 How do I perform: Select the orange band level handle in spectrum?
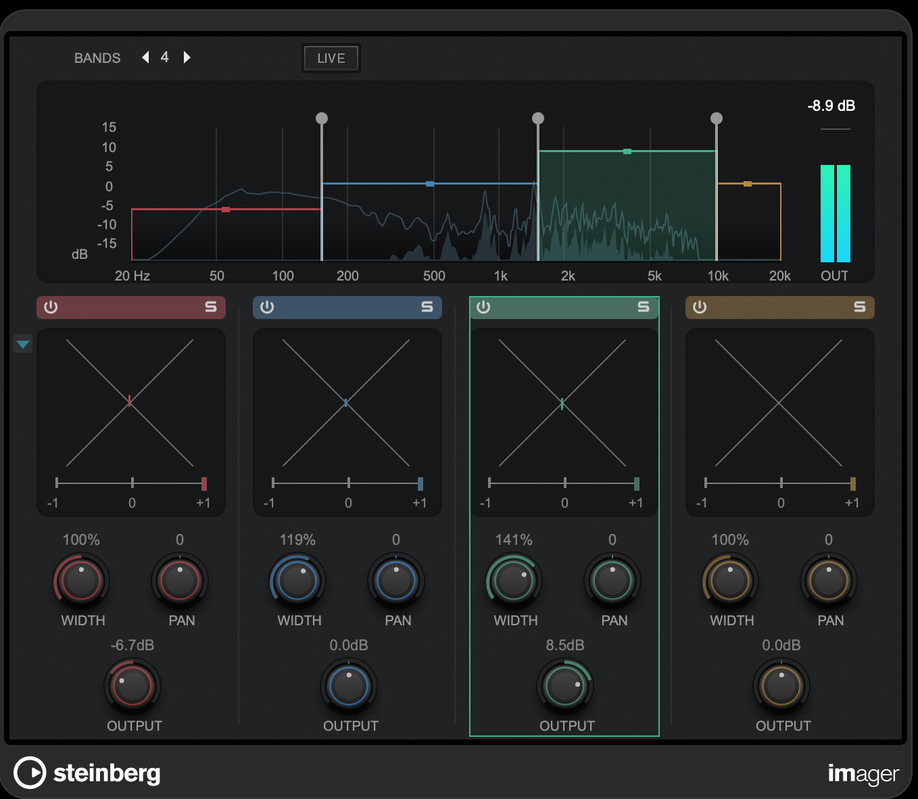tap(748, 184)
